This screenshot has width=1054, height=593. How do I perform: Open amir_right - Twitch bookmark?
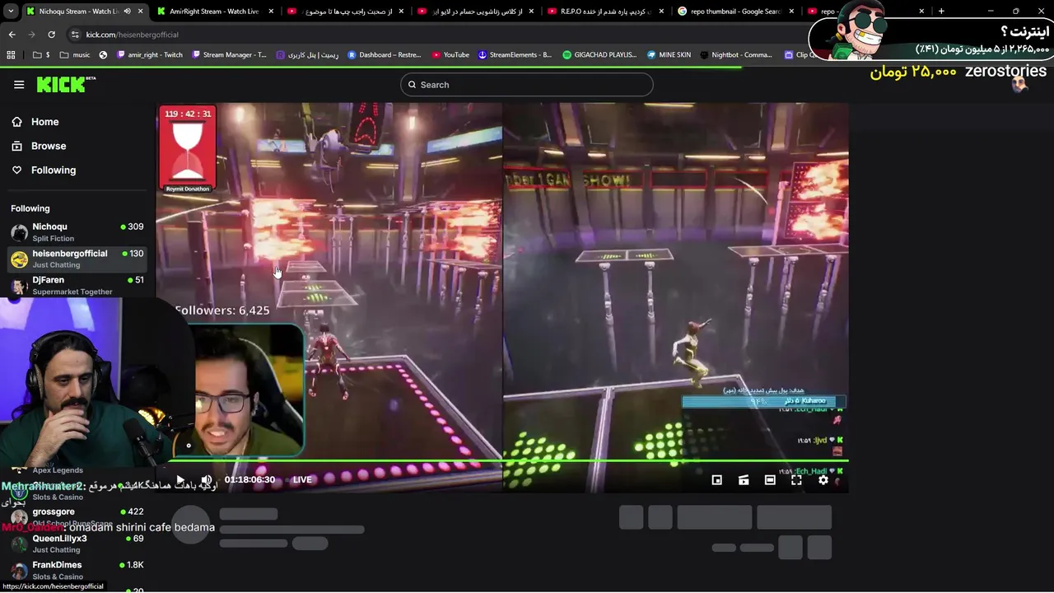(150, 55)
